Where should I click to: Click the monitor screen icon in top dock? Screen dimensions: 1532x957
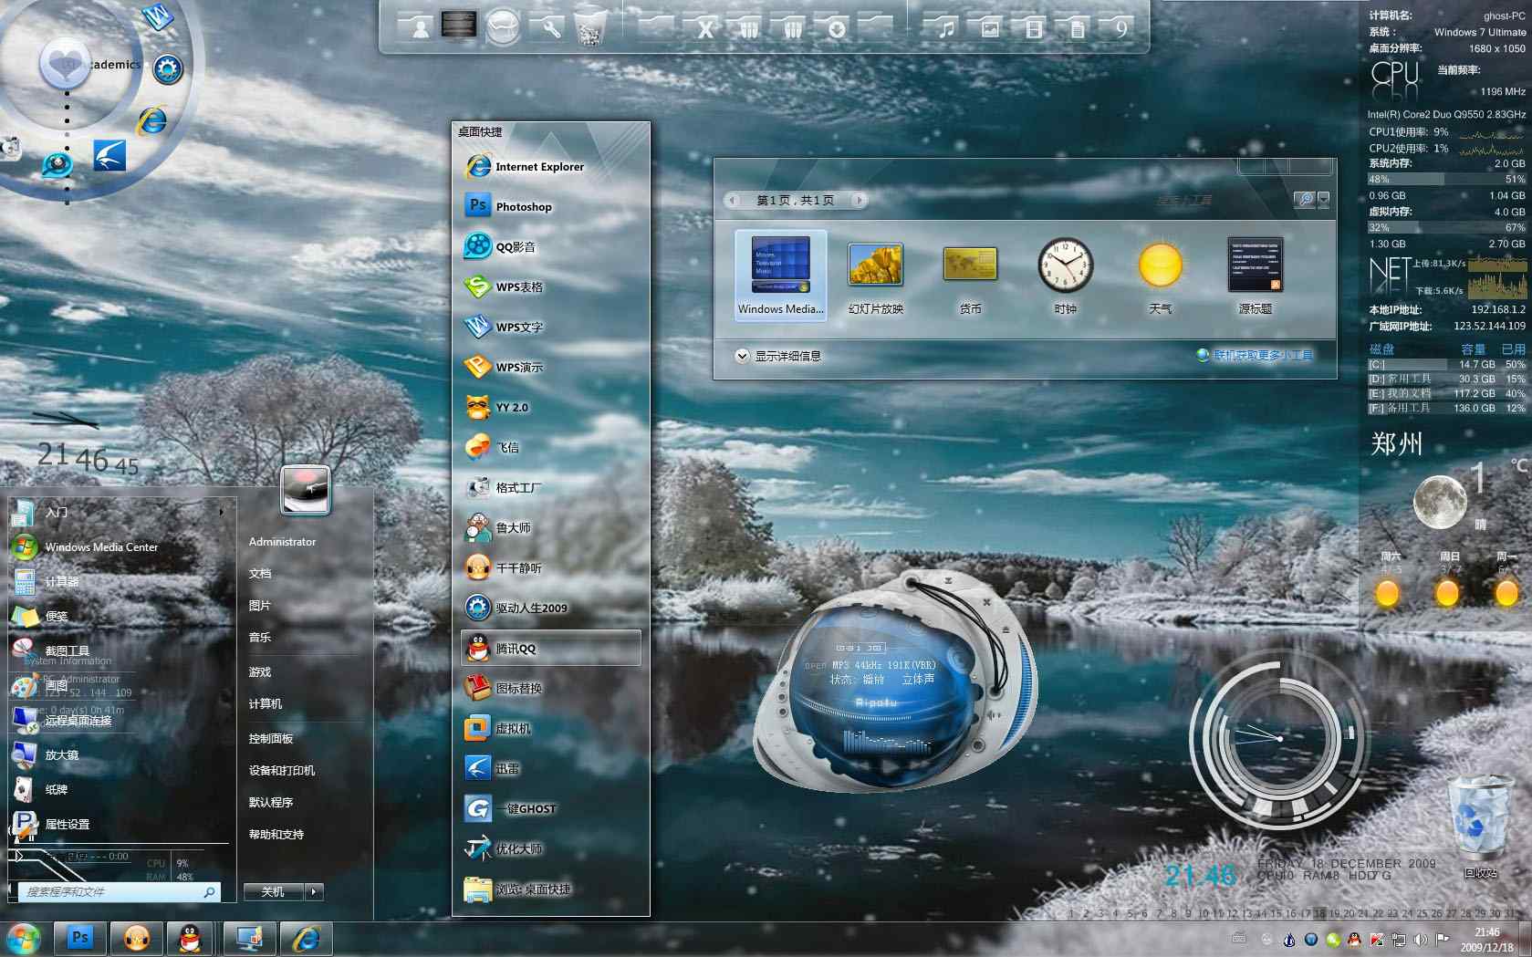(x=459, y=25)
